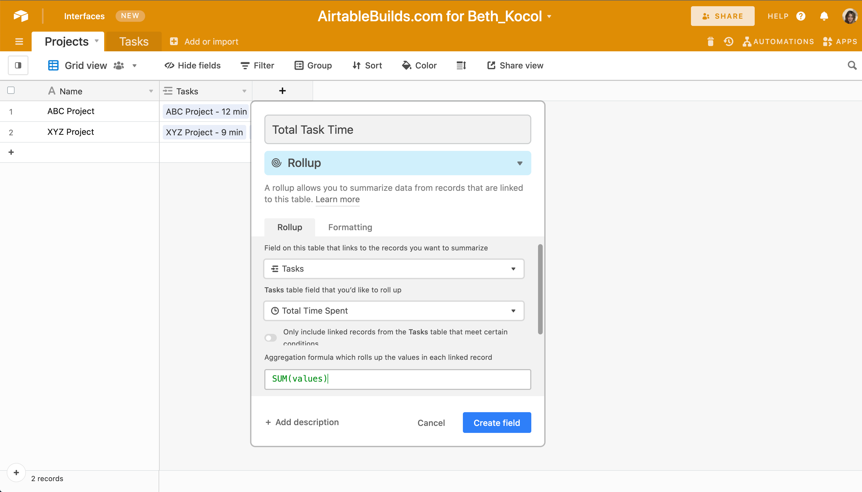Open the Tasks column header dropdown
This screenshot has width=862, height=492.
(x=244, y=91)
